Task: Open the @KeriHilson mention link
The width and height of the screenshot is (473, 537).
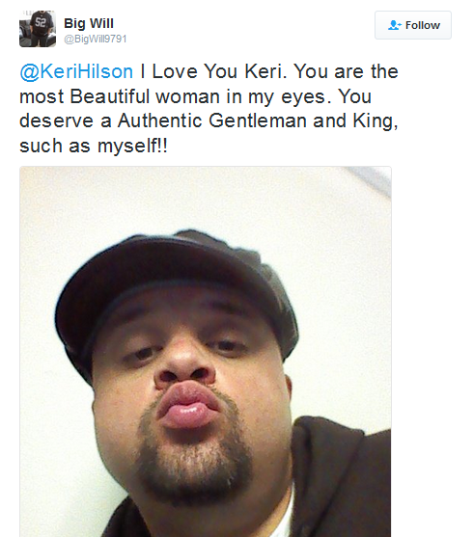Action: click(76, 71)
